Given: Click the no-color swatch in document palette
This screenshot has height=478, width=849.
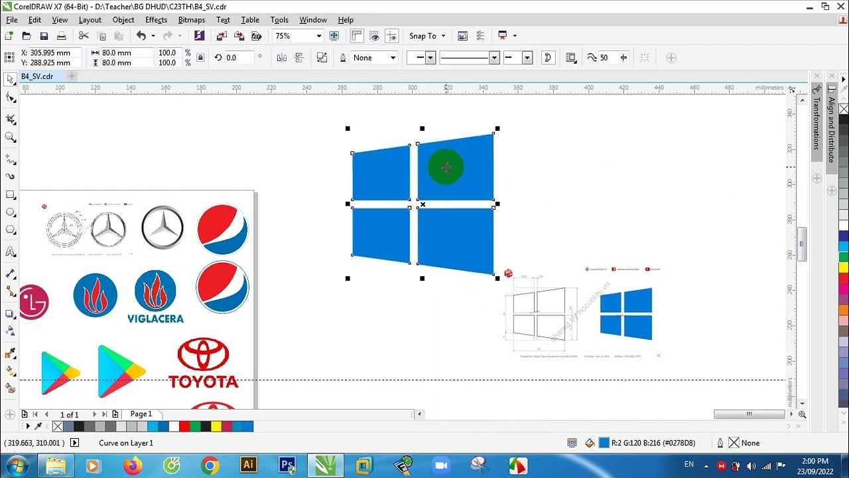Looking at the screenshot, I should tap(58, 426).
